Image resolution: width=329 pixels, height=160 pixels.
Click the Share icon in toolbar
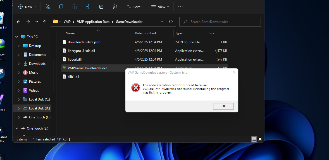pyautogui.click(x=101, y=7)
